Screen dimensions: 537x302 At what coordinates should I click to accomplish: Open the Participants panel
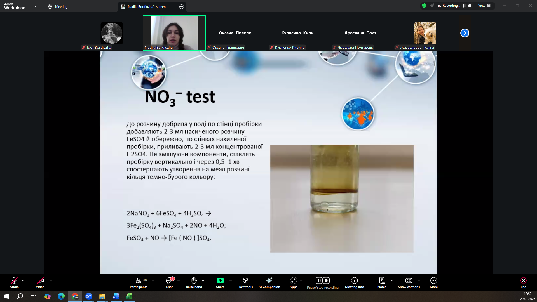(x=138, y=282)
